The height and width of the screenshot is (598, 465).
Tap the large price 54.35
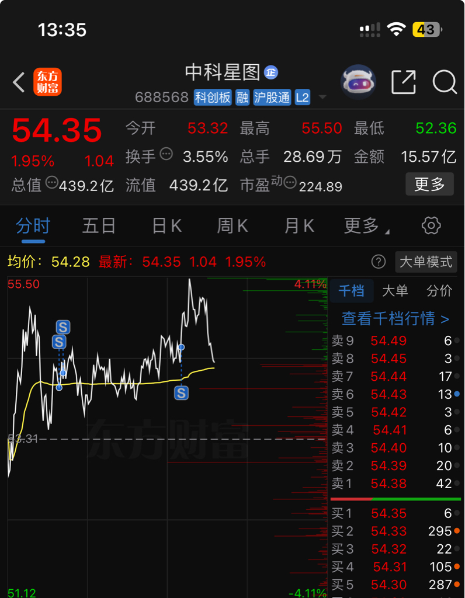click(57, 130)
